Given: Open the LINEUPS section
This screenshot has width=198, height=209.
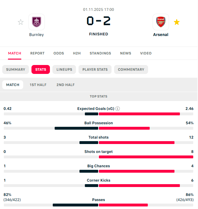Looking at the screenshot, I should (x=64, y=69).
